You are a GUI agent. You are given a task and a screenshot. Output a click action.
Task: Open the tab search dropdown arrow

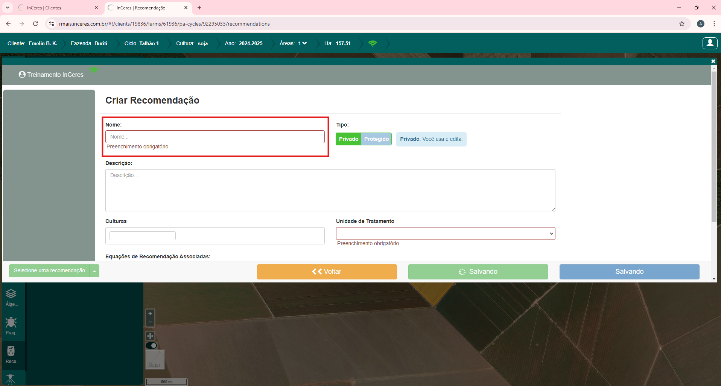[8, 8]
